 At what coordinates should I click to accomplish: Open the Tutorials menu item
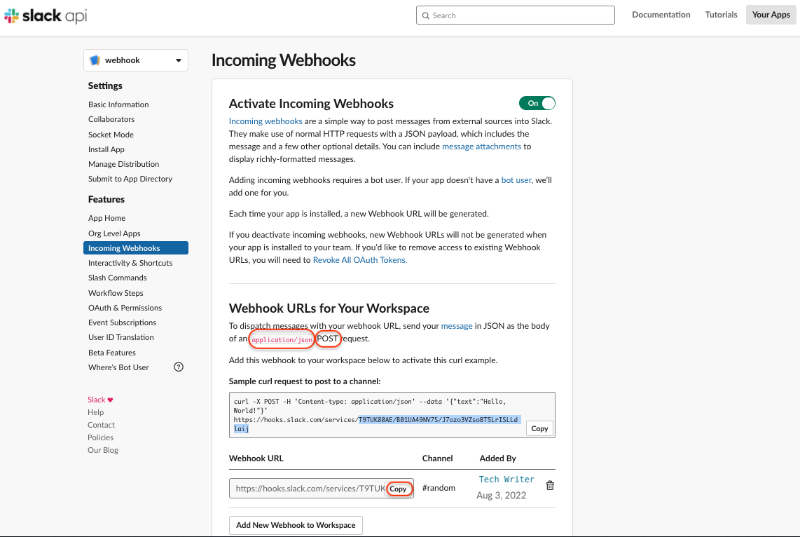721,15
